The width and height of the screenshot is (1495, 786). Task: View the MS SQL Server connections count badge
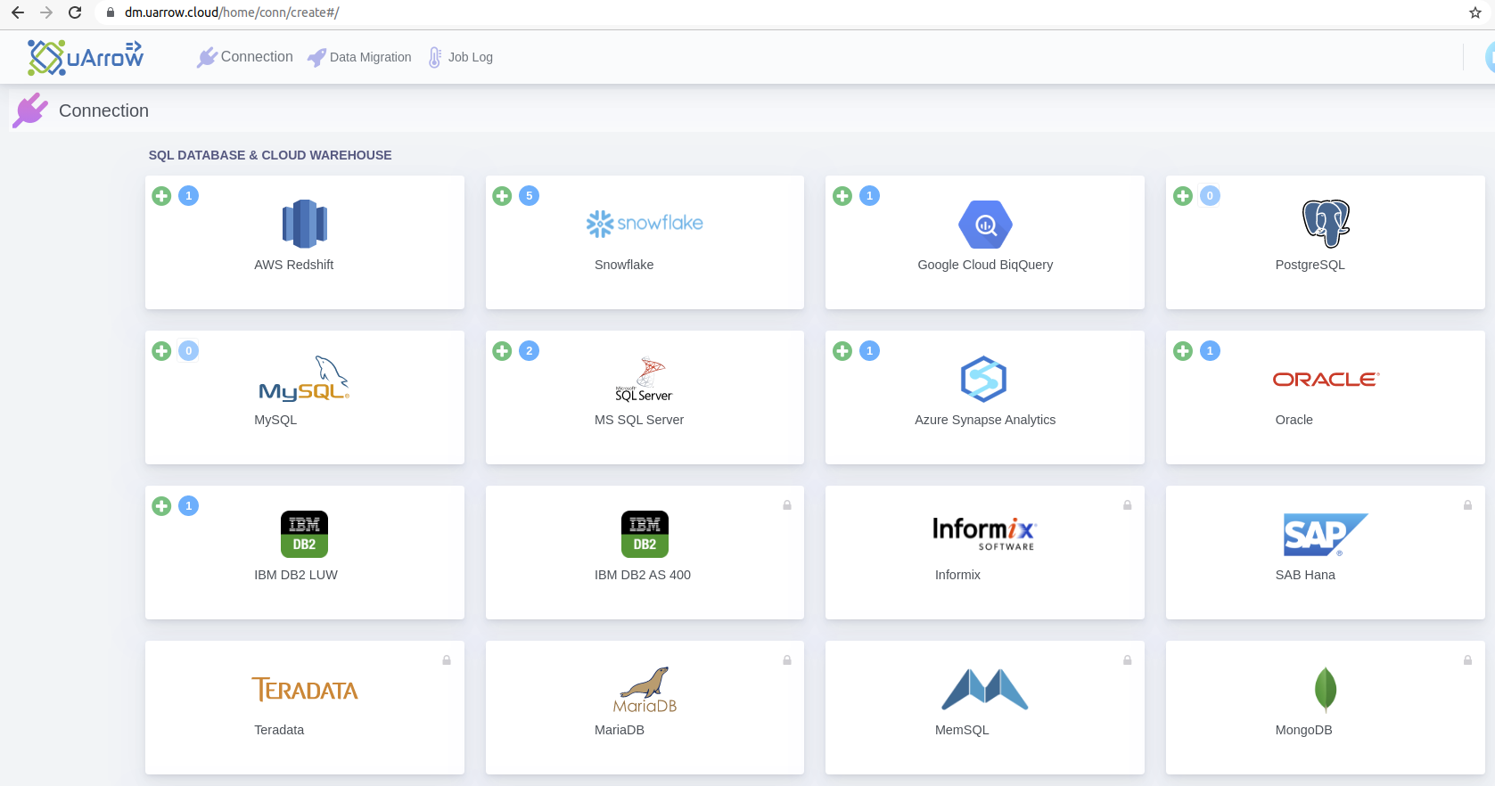tap(530, 351)
